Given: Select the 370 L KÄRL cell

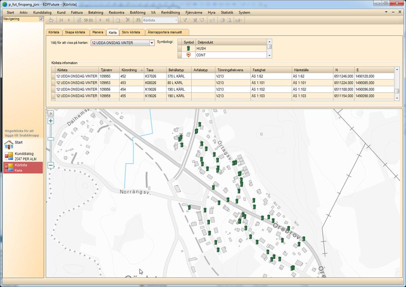Looking at the screenshot, I should 179,76.
